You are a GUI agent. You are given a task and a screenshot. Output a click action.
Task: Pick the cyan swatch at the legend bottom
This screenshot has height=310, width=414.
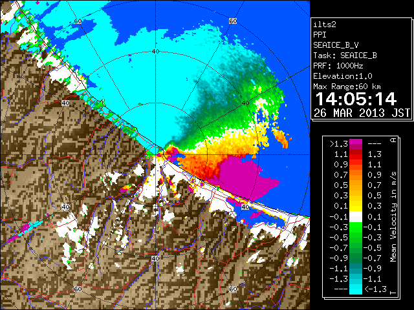point(356,289)
